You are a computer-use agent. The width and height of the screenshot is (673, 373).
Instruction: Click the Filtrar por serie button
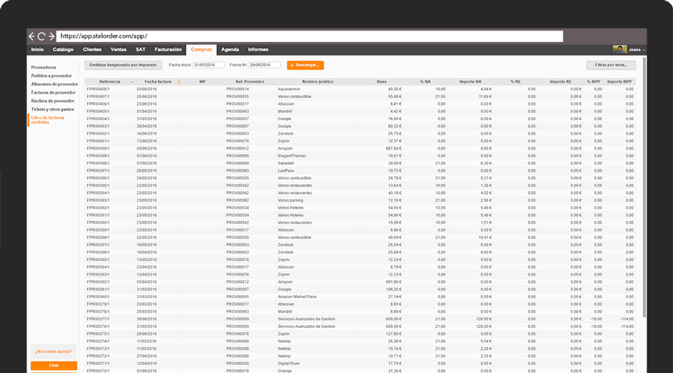[x=611, y=65]
